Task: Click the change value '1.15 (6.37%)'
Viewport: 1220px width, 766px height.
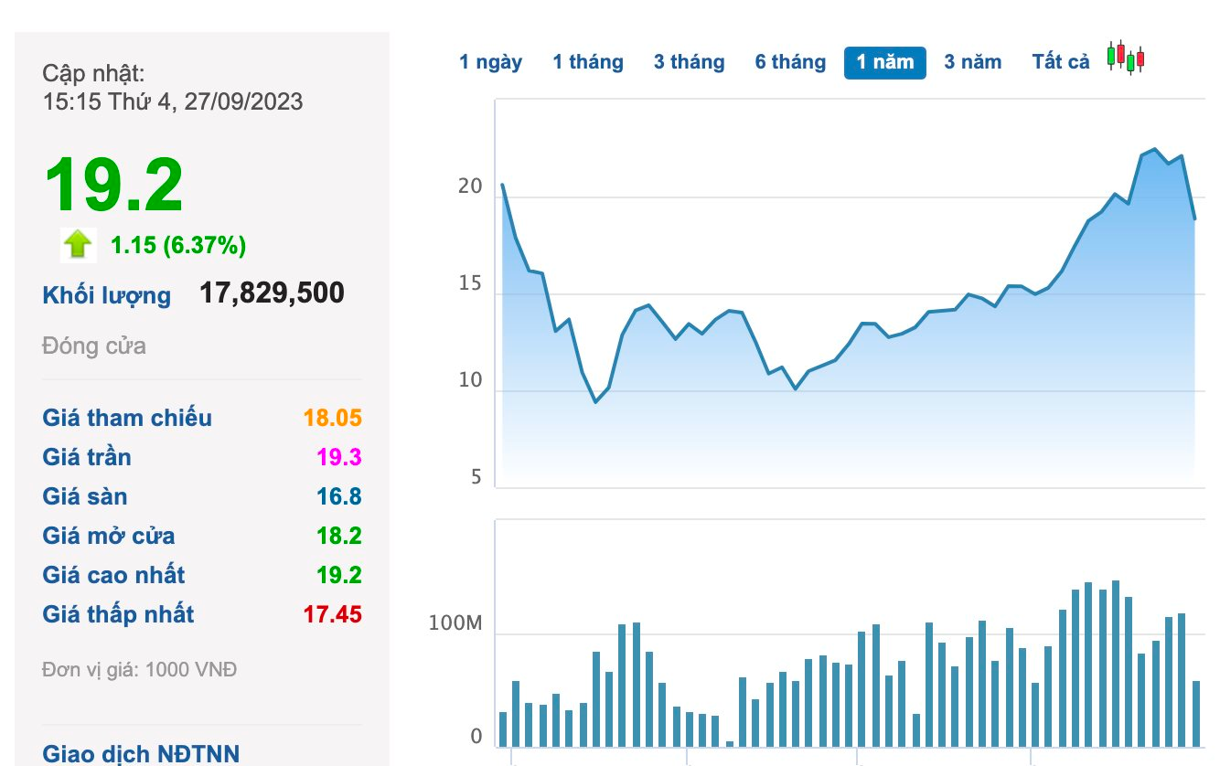Action: 178,245
